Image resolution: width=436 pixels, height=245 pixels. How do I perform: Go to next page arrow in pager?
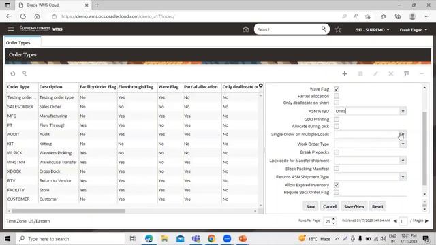coord(427,220)
